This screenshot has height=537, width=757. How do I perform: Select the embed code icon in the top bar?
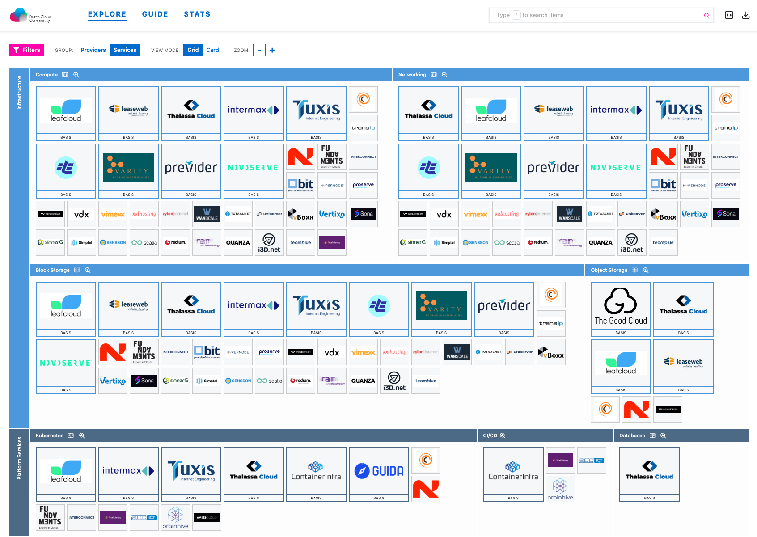[x=729, y=15]
